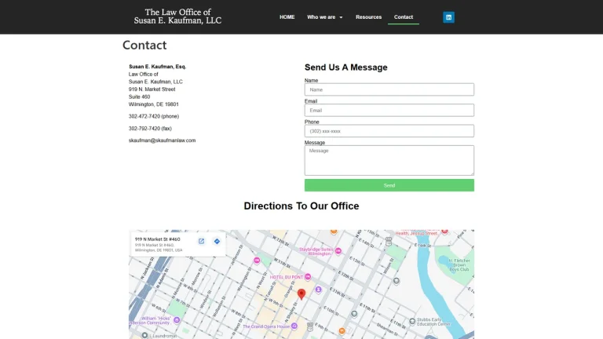Click the Hotel du Pont map marker
The image size is (603, 339).
click(308, 277)
